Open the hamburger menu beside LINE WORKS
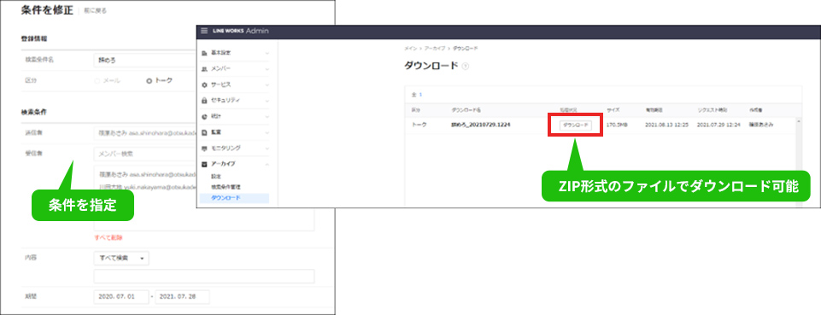The image size is (821, 315). click(x=204, y=31)
